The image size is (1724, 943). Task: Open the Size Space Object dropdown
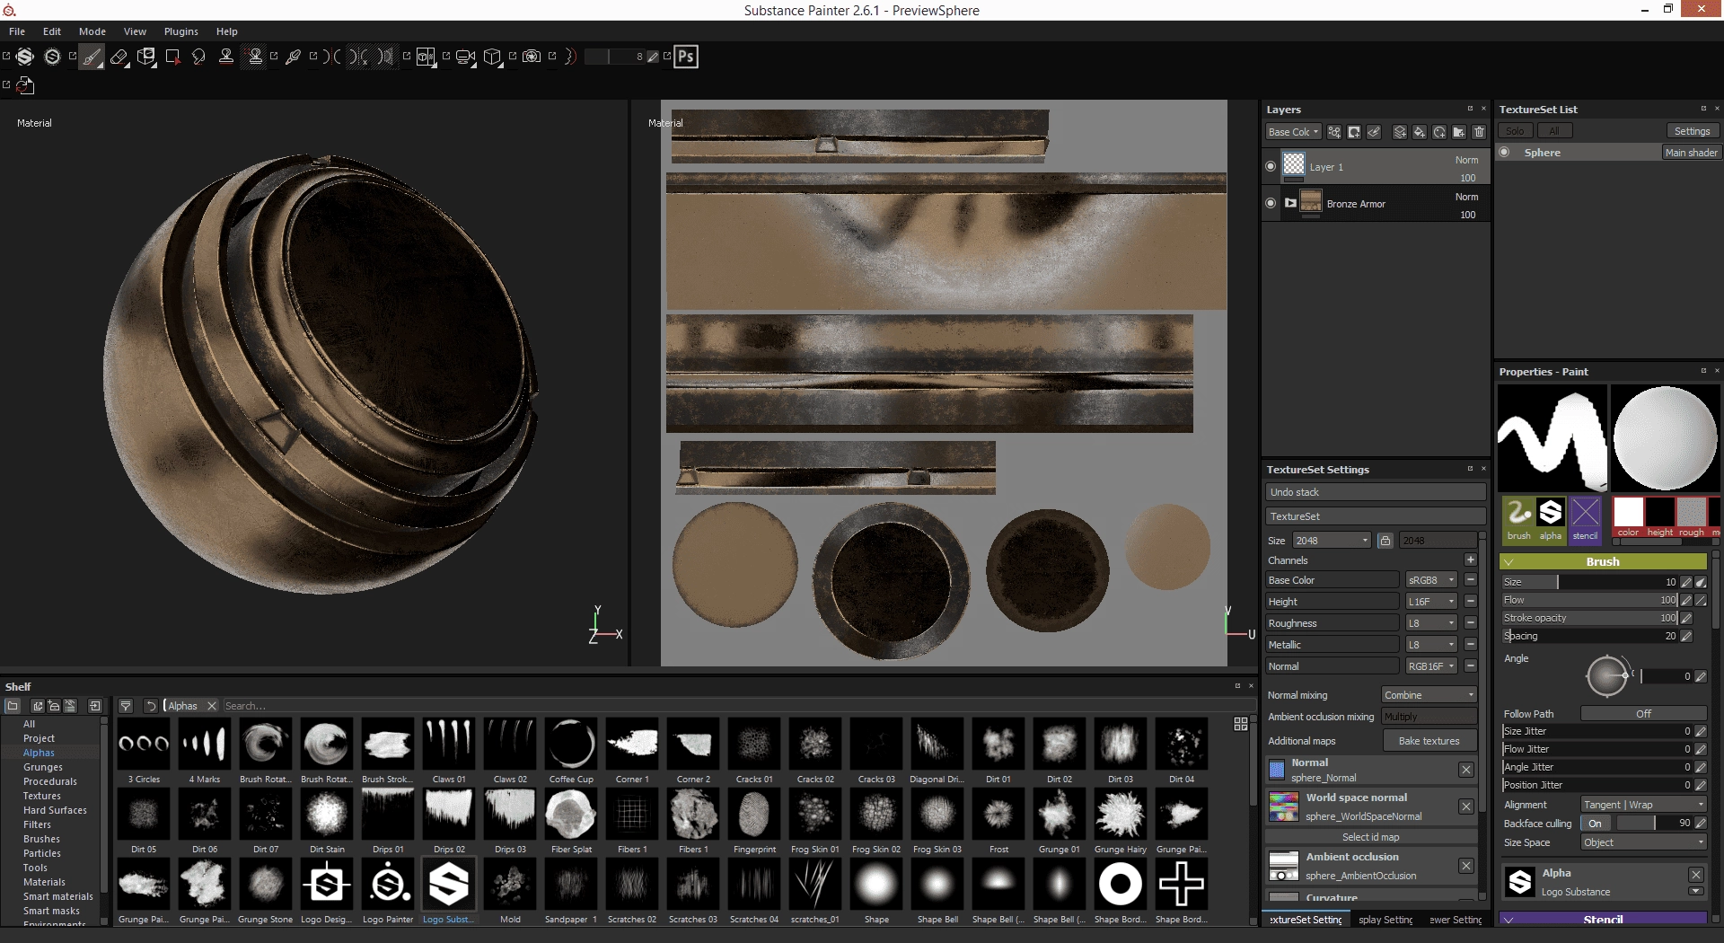(1643, 842)
